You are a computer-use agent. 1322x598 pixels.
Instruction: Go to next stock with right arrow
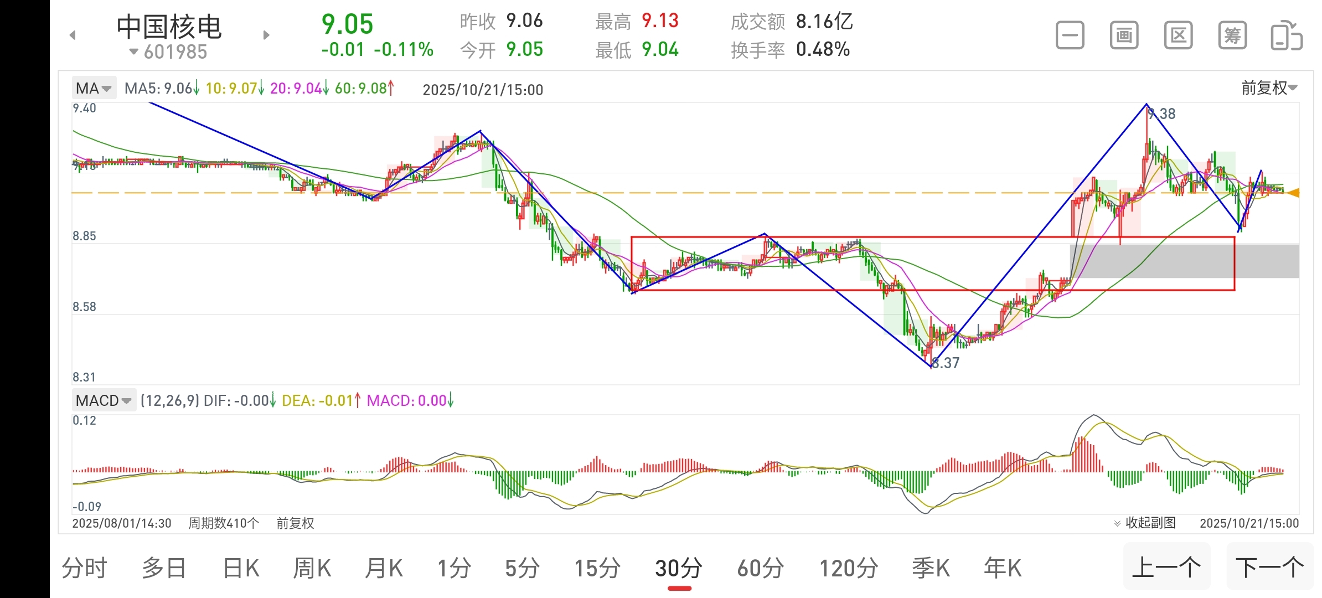pos(266,35)
